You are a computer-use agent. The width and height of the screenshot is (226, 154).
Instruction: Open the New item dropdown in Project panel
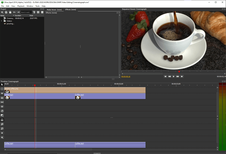[2, 12]
